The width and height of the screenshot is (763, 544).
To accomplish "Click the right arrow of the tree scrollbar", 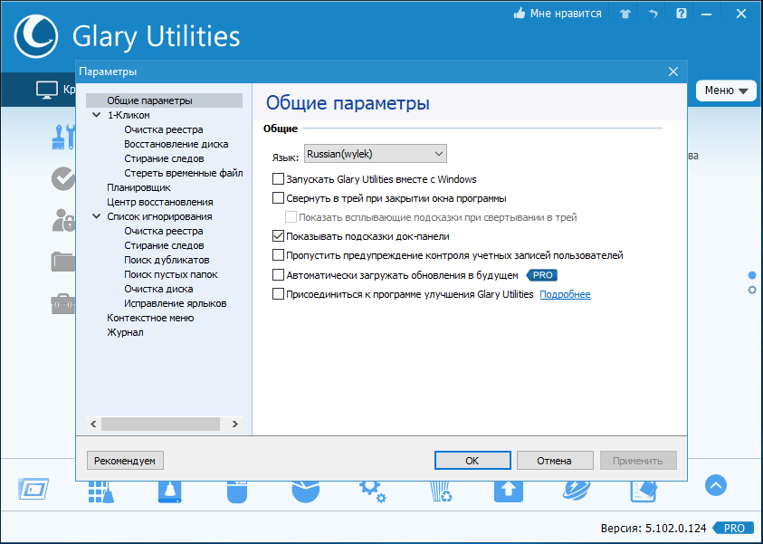I will click(235, 424).
